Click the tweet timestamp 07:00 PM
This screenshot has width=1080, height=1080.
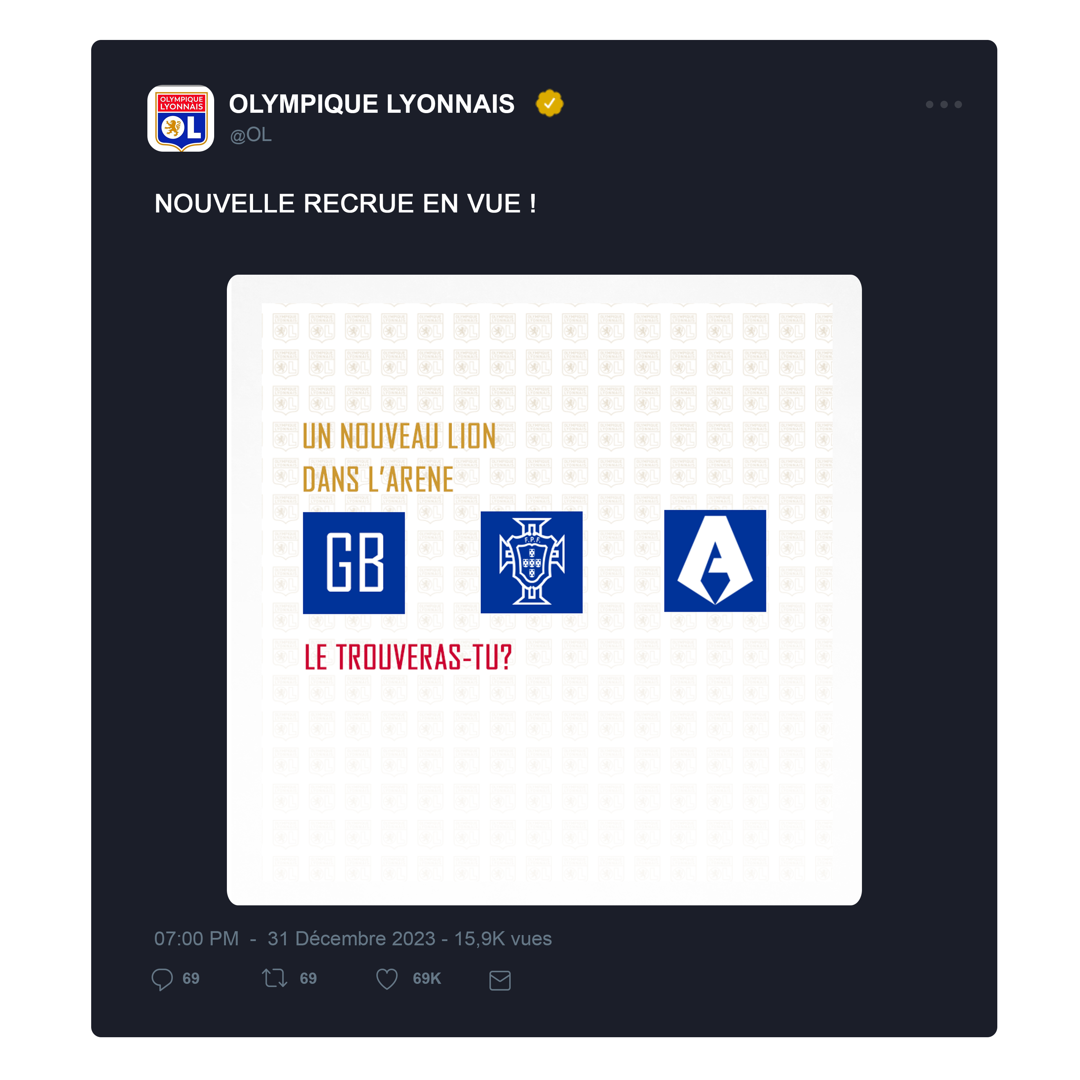click(197, 939)
